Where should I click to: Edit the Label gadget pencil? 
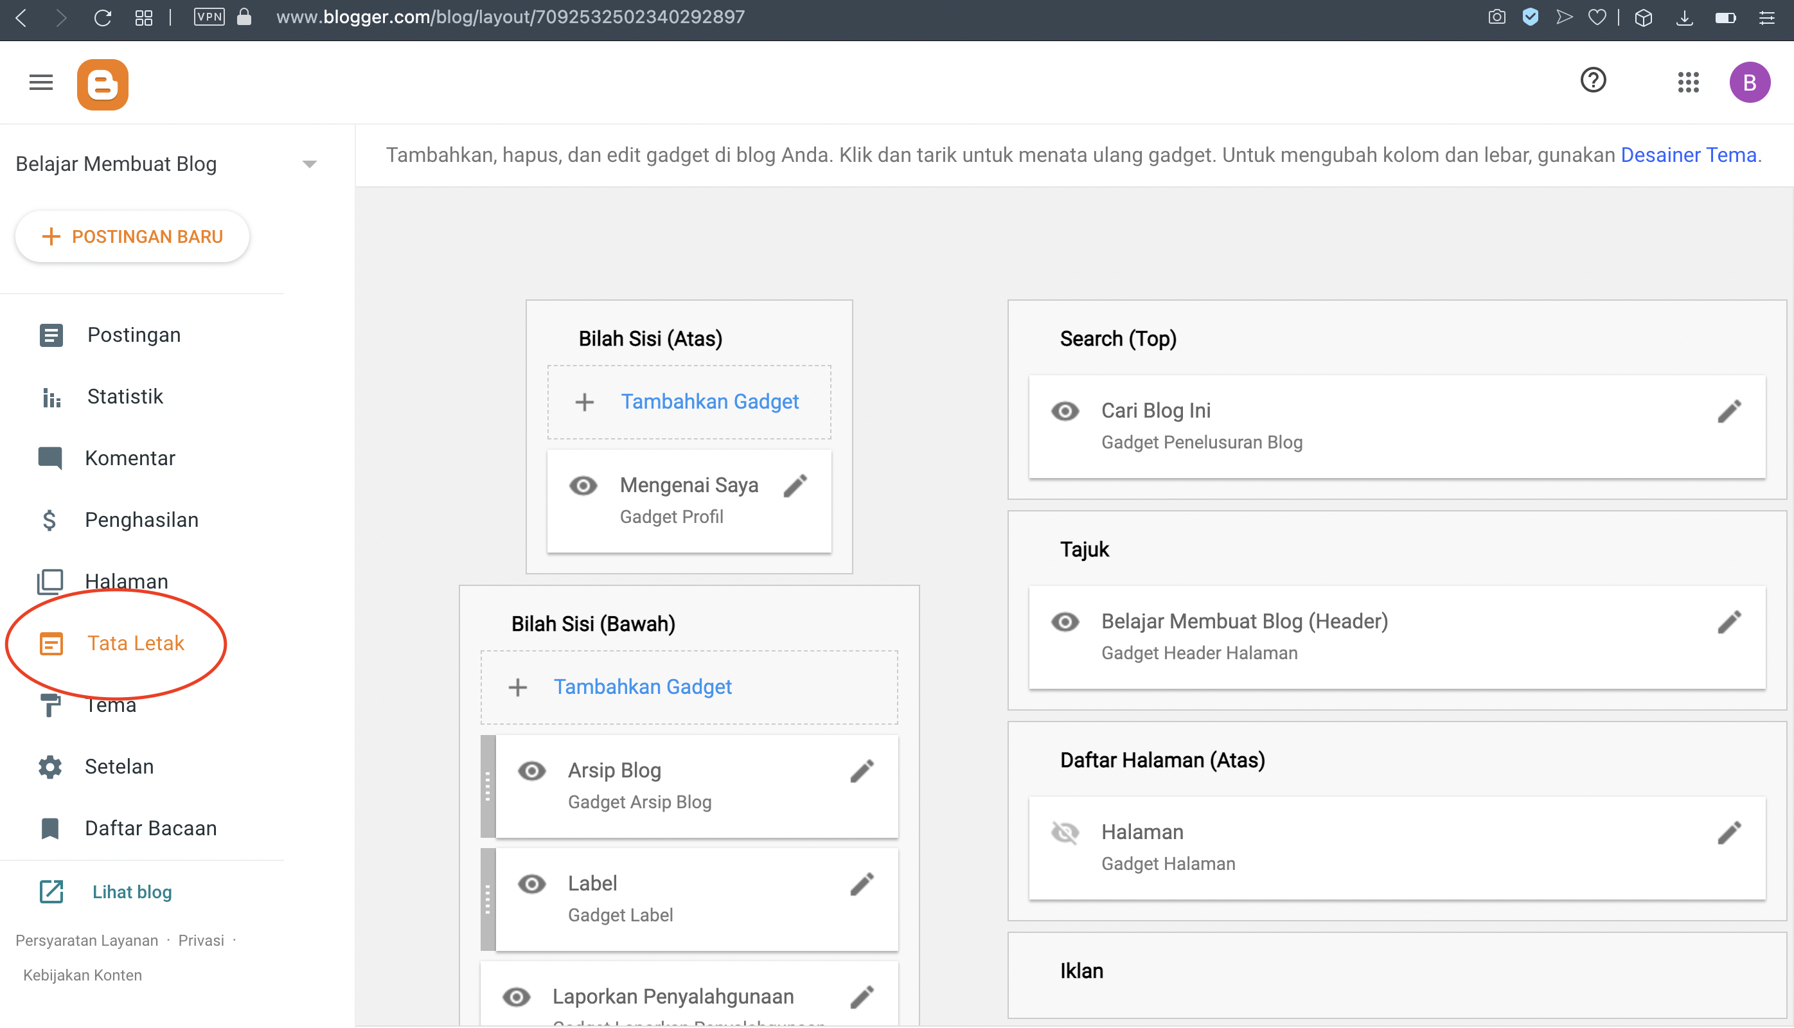coord(862,884)
